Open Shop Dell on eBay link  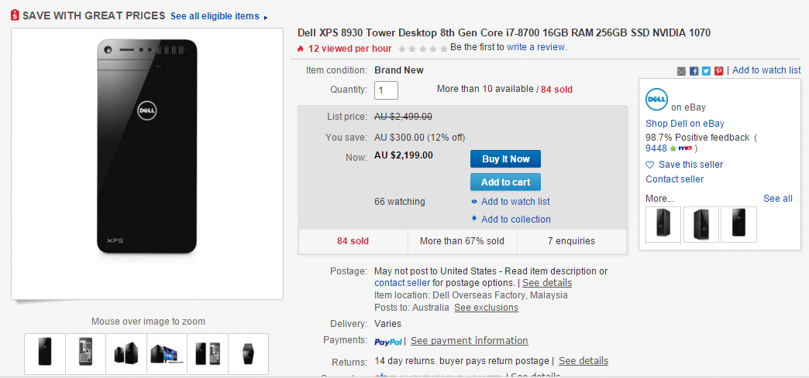(x=685, y=124)
